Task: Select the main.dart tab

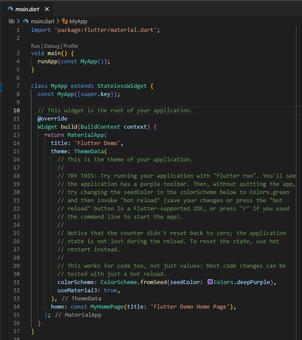Action: point(27,9)
